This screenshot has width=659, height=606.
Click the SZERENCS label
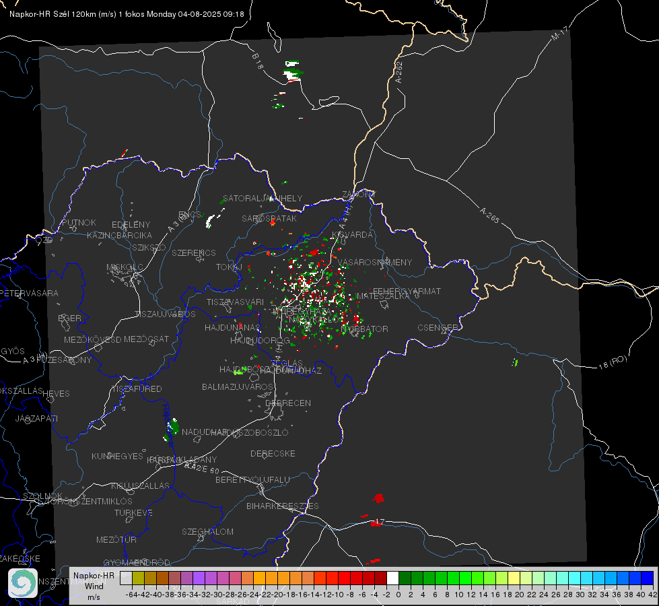[194, 252]
